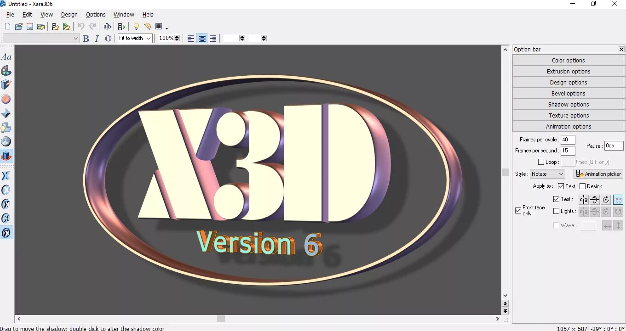Screen dimensions: 626x331
Task: Open Text options via the Aa icon
Action: (x=6, y=57)
